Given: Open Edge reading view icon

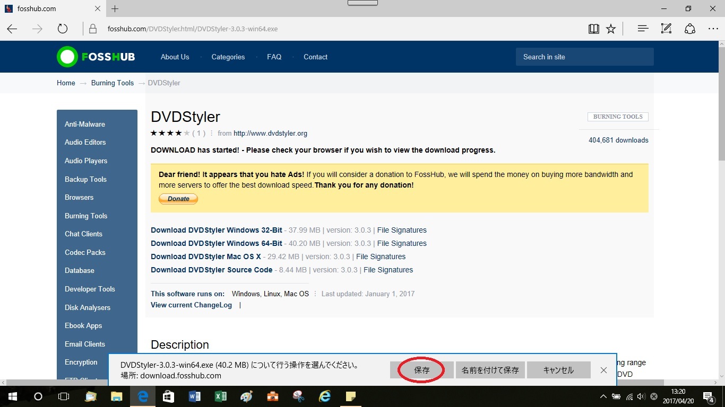Looking at the screenshot, I should (x=594, y=29).
